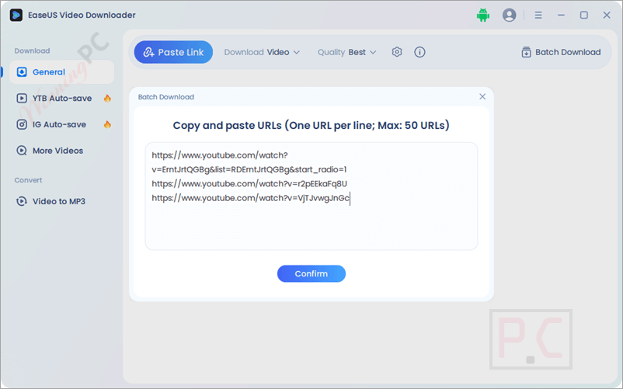Image resolution: width=623 pixels, height=389 pixels.
Task: Click the Instagram icon beside IG Auto-save
Action: pos(22,124)
